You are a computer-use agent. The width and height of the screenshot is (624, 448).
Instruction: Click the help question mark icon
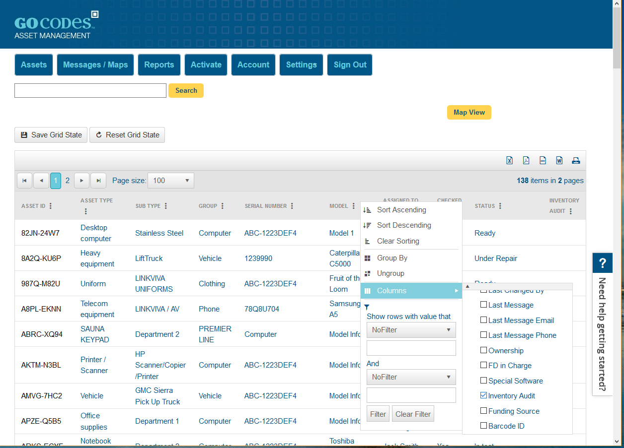603,263
